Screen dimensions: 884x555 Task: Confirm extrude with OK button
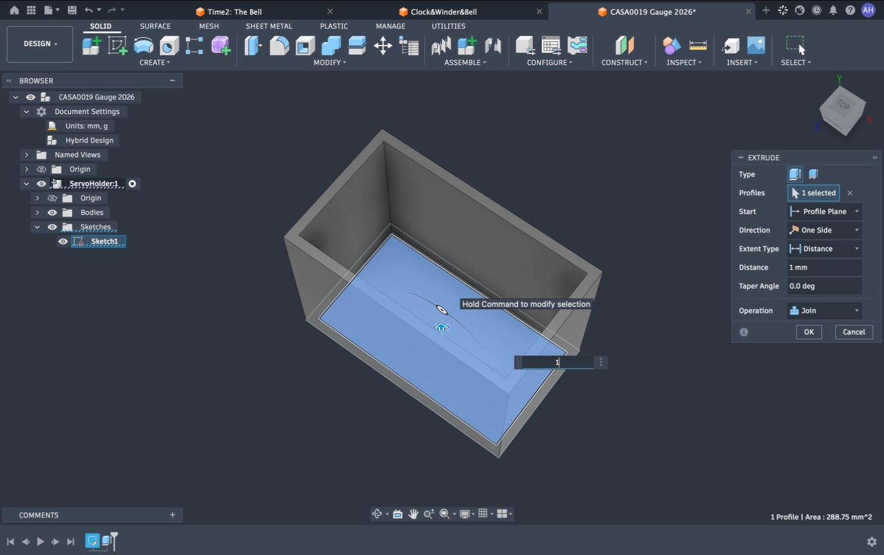[809, 332]
